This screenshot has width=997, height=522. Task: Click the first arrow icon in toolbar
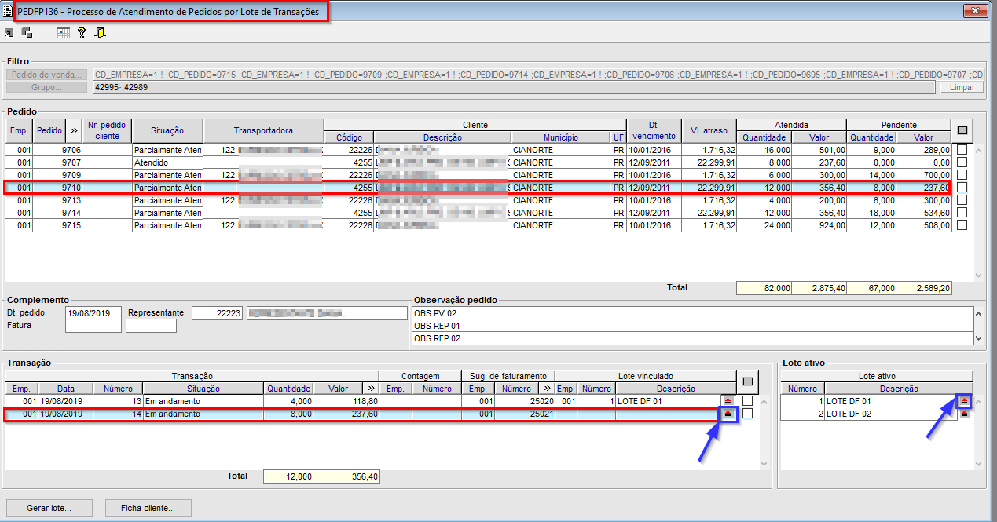(9, 33)
